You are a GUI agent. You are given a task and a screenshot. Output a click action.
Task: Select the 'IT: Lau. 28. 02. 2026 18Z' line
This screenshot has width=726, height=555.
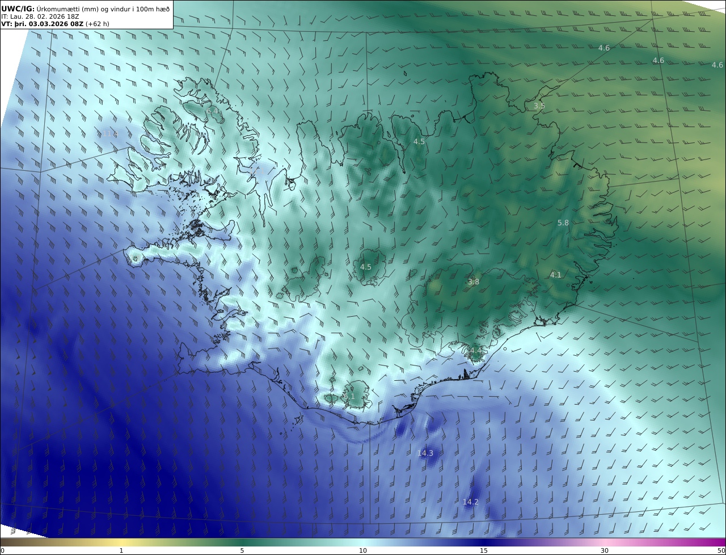40,16
